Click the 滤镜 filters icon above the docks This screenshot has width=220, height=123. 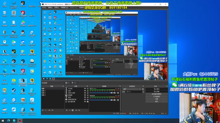coord(74,83)
